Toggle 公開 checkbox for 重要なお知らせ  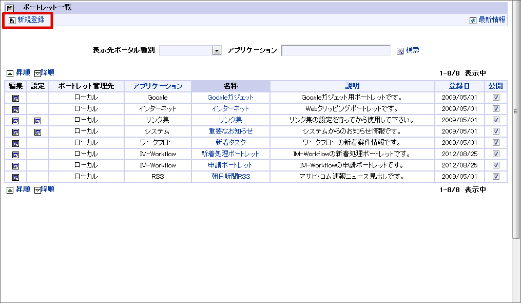(496, 131)
